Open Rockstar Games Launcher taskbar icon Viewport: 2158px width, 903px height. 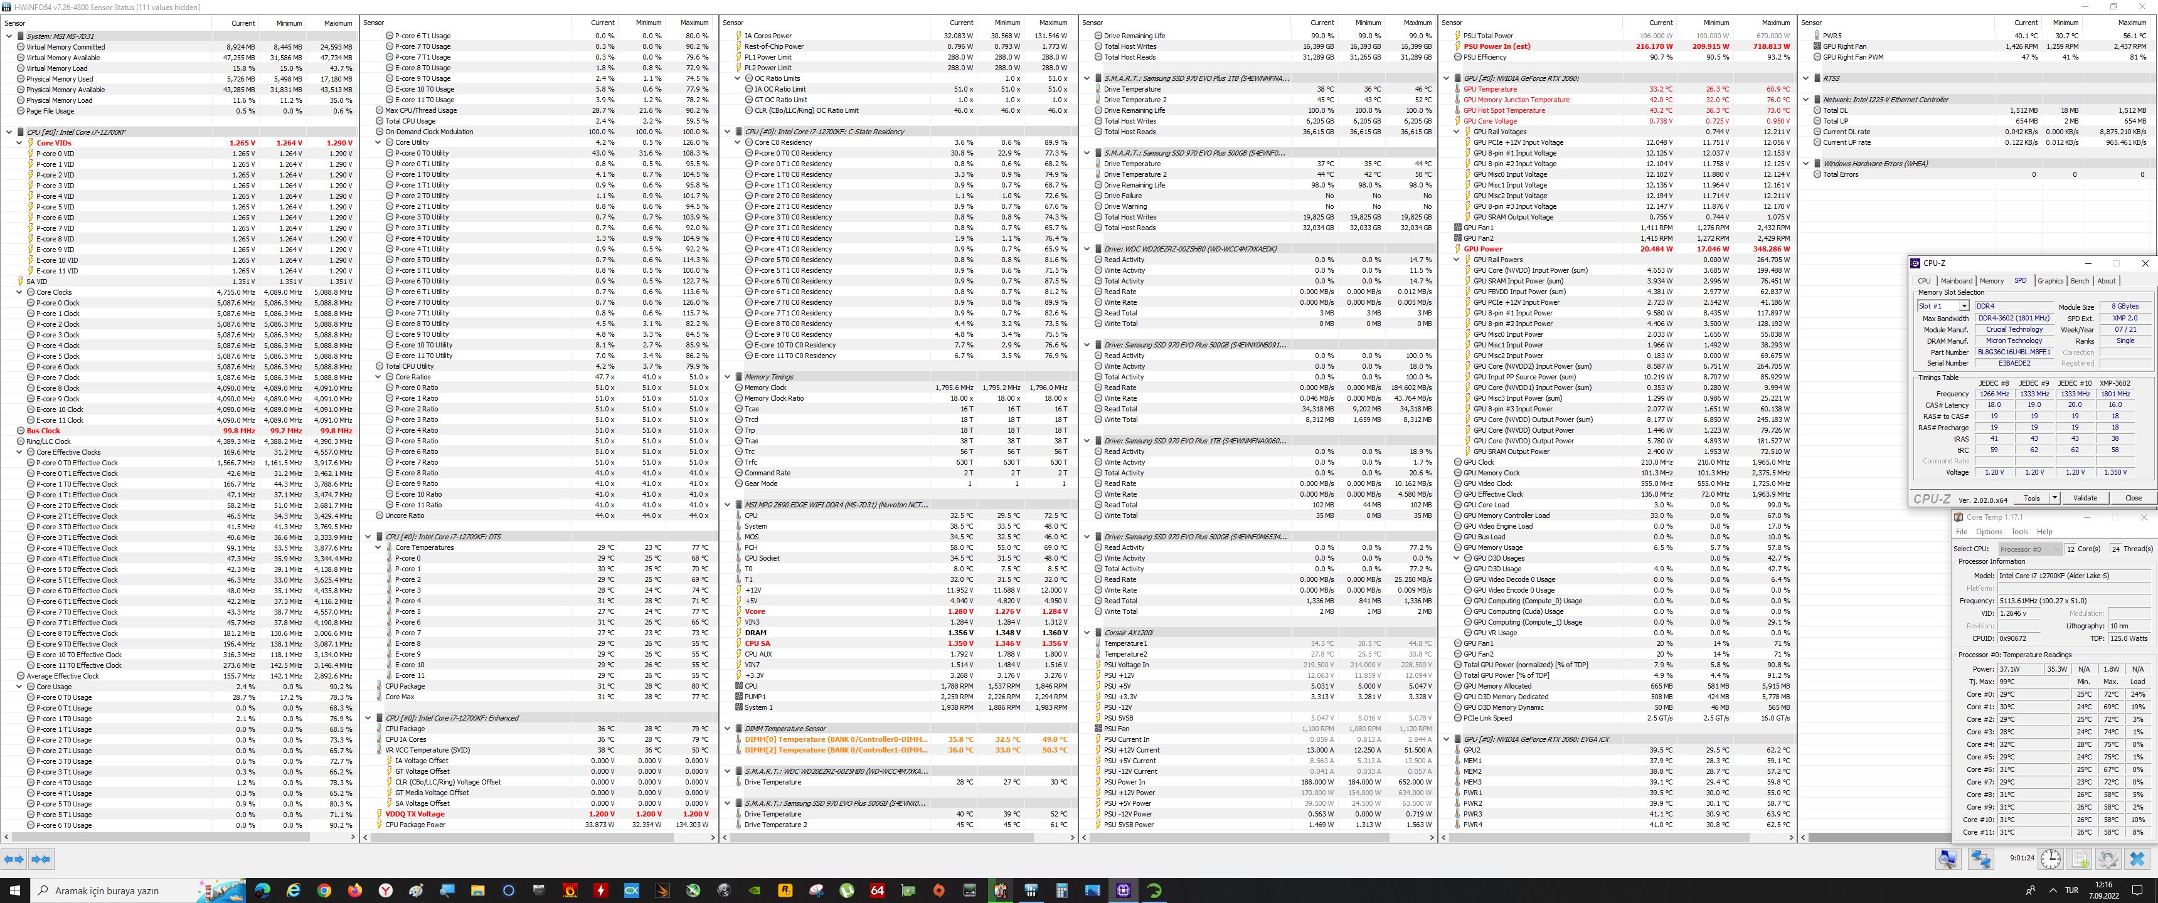[785, 890]
